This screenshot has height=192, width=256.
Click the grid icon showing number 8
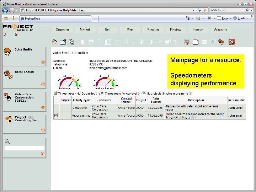click(x=213, y=42)
